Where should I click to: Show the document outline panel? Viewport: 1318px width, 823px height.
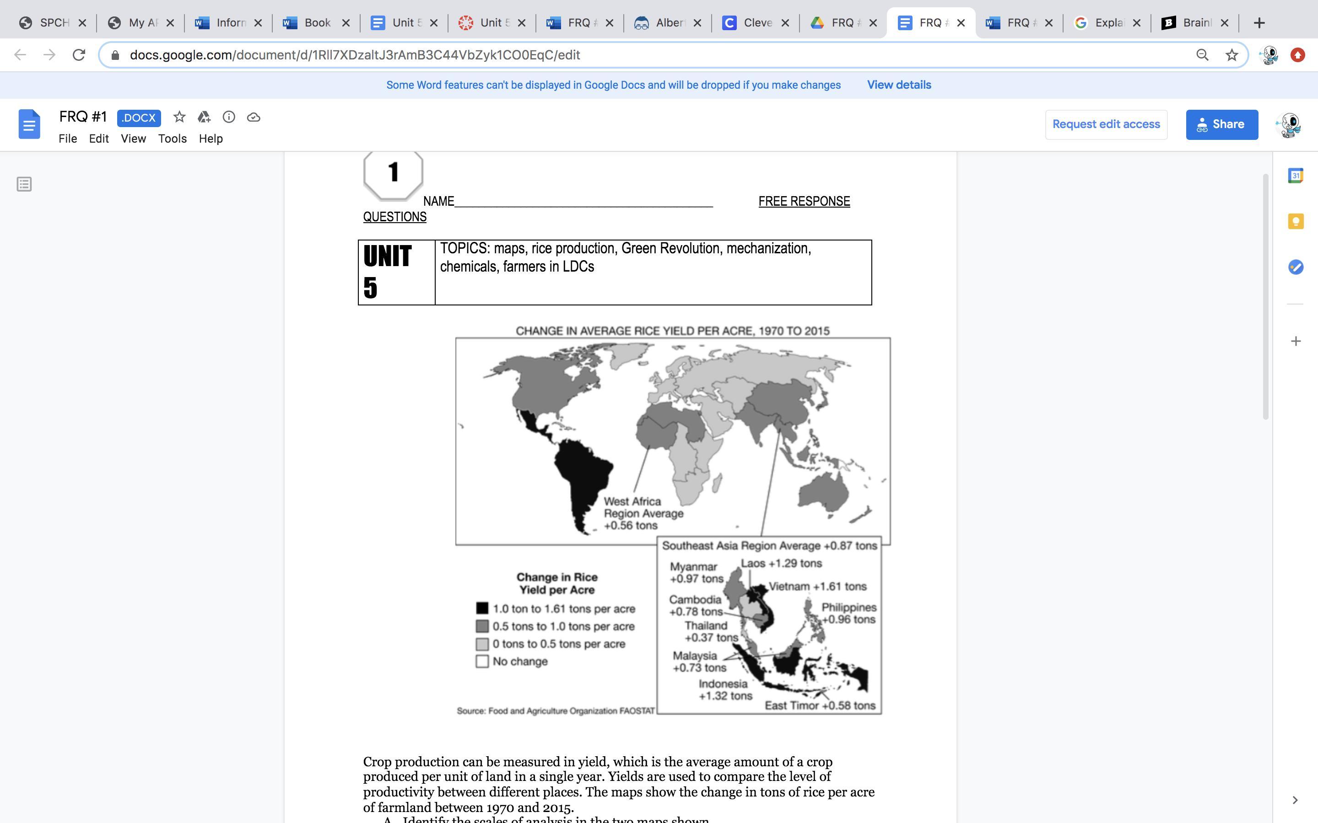tap(24, 185)
